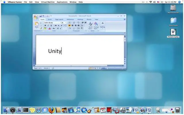
Task: Click the Bullets list icon
Action: pos(70,23)
